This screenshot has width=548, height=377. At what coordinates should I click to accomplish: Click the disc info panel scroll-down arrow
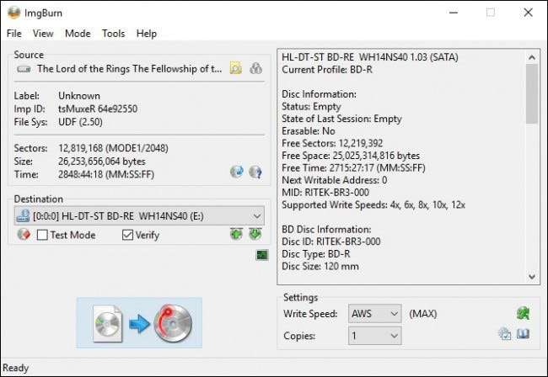click(x=532, y=277)
